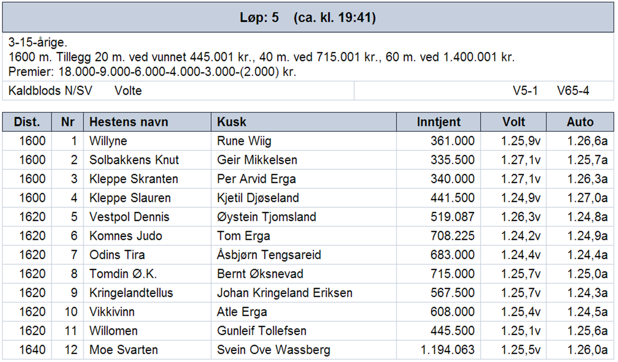618x362 pixels.
Task: Select Odins Tira row
Action: (308, 255)
